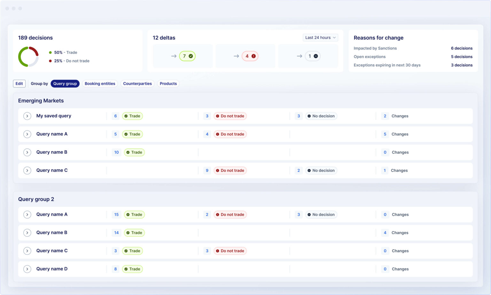
Task: Click Trade badge in My saved query row
Action: (132, 116)
